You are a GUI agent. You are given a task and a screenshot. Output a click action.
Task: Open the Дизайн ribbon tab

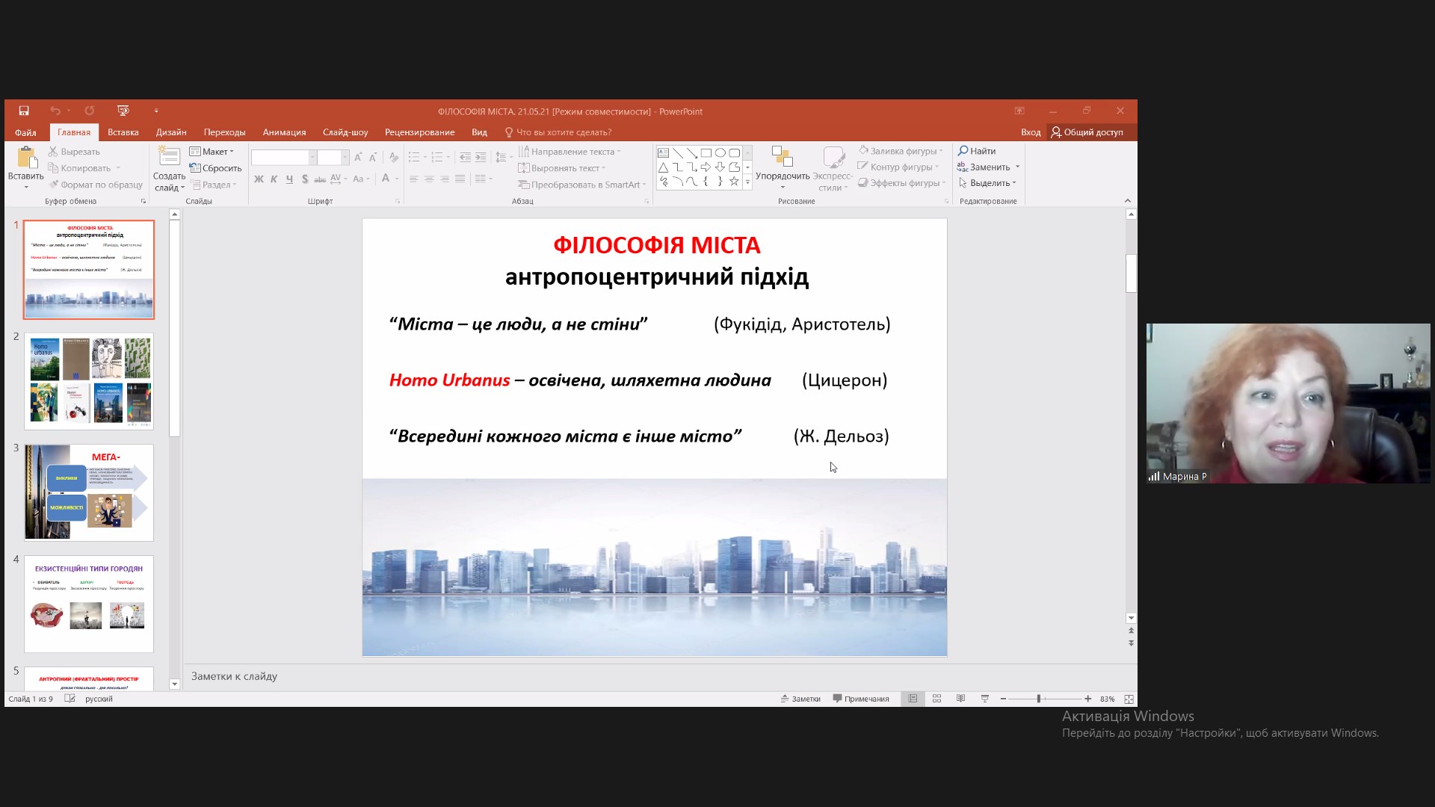[x=171, y=132]
